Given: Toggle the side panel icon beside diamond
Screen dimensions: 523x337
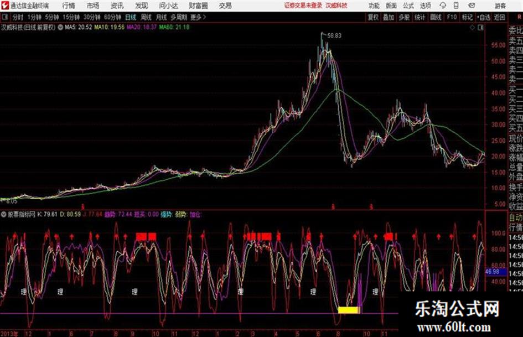Looking at the screenshot, I should click(x=480, y=28).
